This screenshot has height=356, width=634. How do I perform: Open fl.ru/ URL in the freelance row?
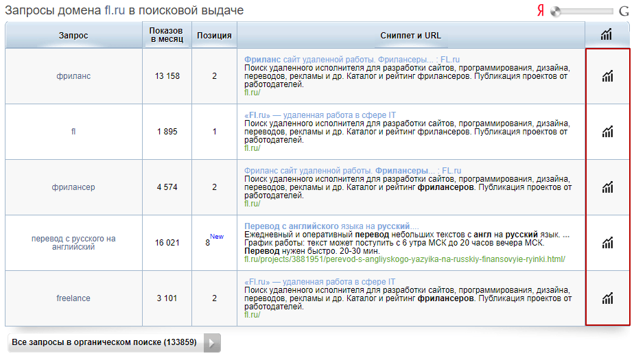252,314
